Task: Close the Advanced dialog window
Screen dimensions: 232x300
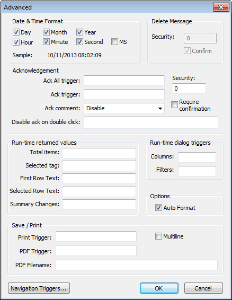Action: (221, 7)
